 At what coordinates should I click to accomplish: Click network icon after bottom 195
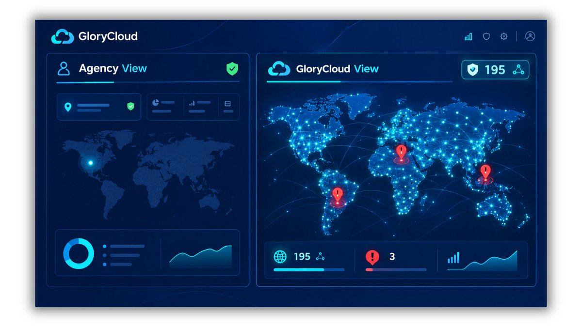tap(320, 257)
